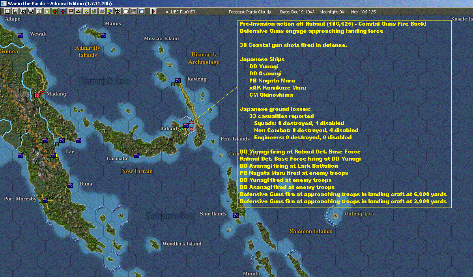Click the Feni Islands label
The height and width of the screenshot is (277, 473).
235,139
